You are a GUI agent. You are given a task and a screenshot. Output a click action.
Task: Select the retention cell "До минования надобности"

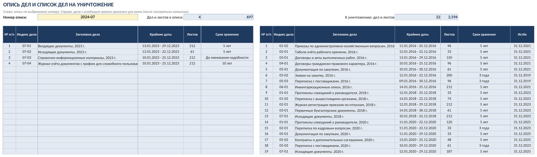tap(227, 58)
